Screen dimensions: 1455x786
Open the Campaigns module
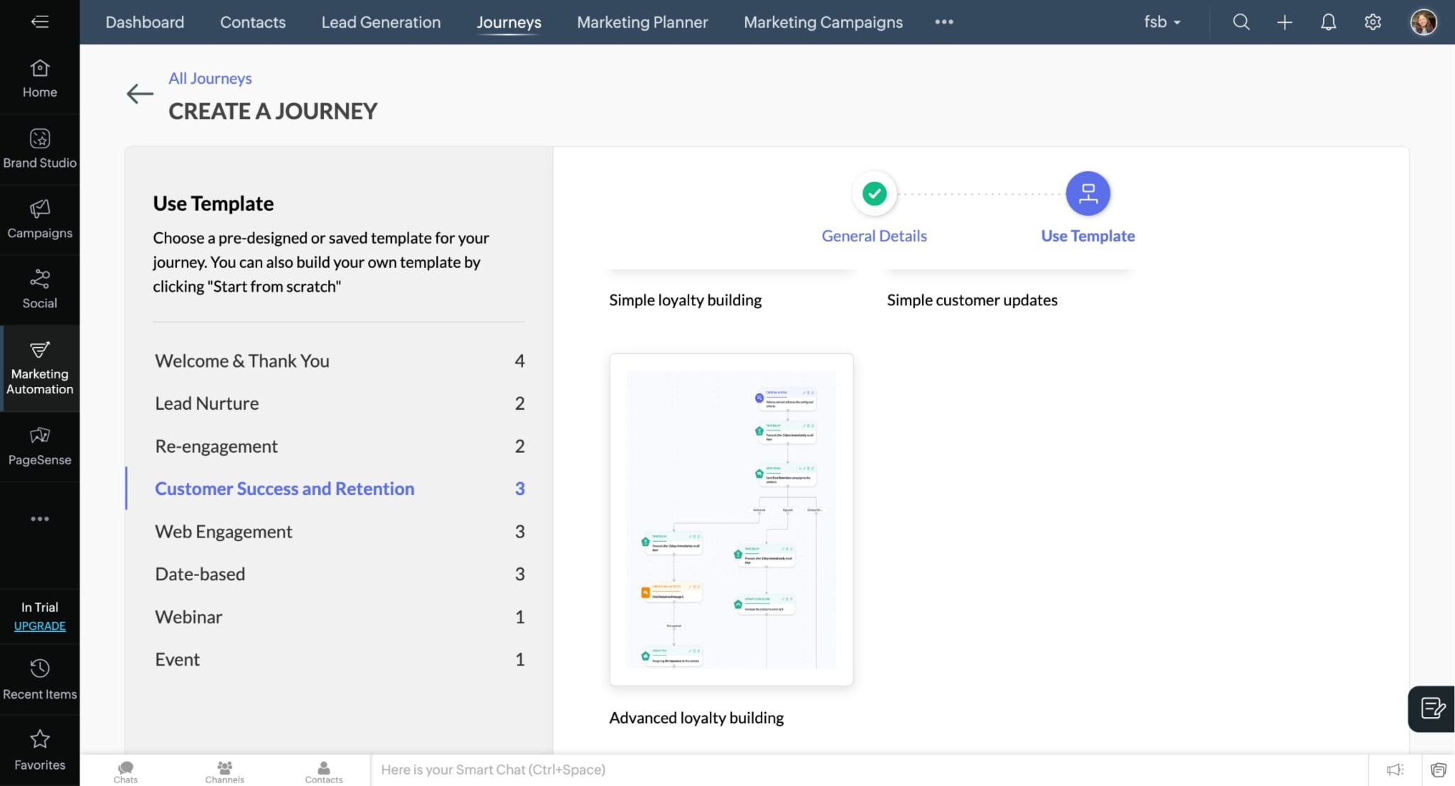[x=40, y=218]
